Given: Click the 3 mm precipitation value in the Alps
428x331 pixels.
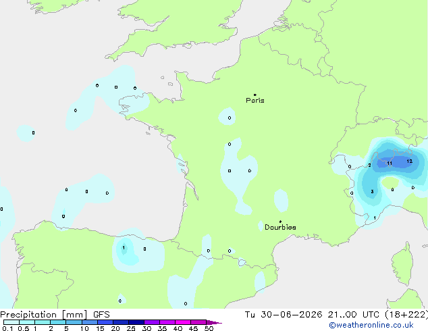Looking at the screenshot, I should point(372,192).
